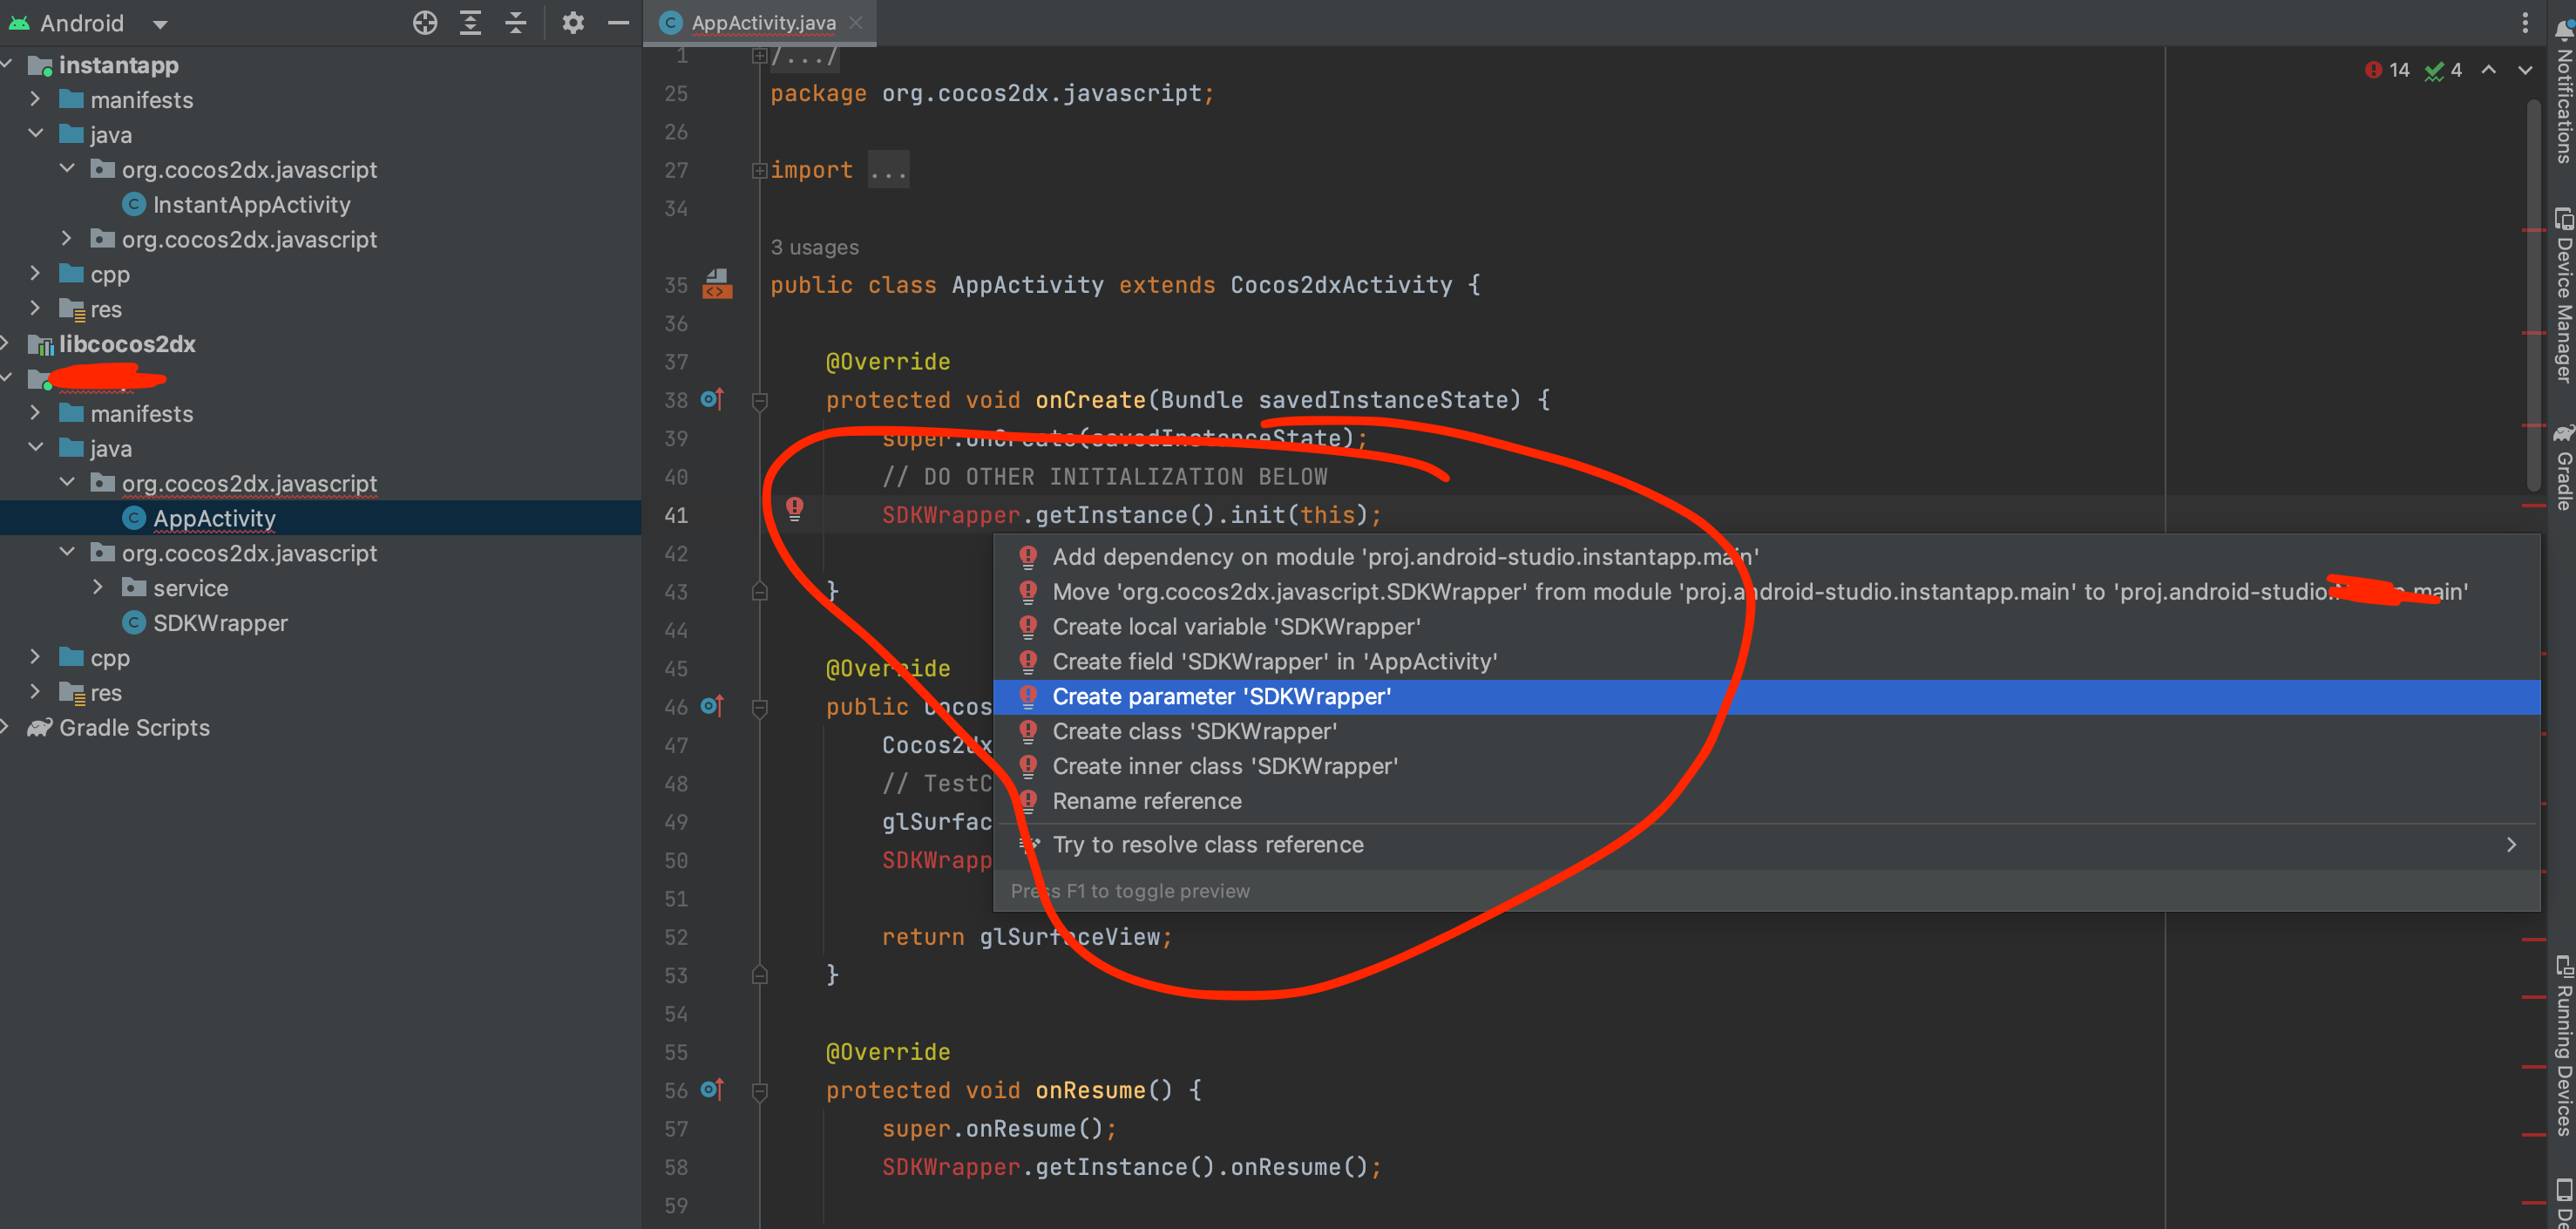Click the Collapse All icon in project panel
Screen dimensions: 2576x1229
(x=516, y=22)
